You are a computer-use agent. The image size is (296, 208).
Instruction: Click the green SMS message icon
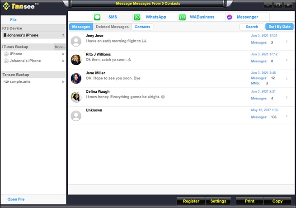(97, 17)
